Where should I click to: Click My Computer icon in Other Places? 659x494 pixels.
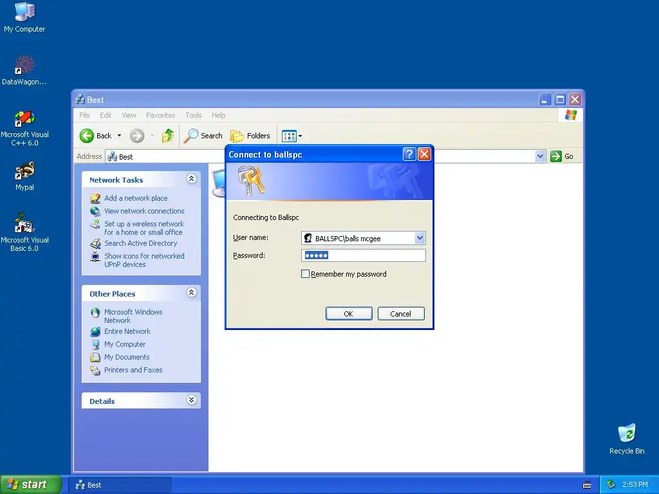[95, 345]
